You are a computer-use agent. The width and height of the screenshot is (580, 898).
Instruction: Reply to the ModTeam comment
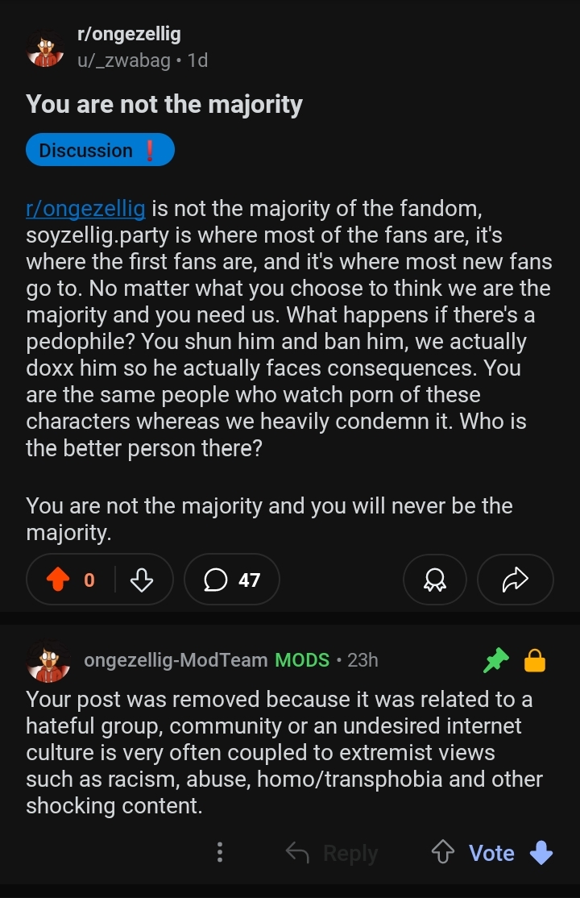332,853
